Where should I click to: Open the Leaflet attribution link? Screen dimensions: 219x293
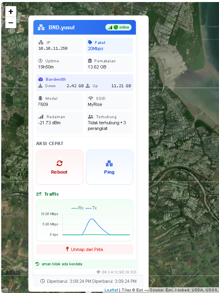pos(111,290)
